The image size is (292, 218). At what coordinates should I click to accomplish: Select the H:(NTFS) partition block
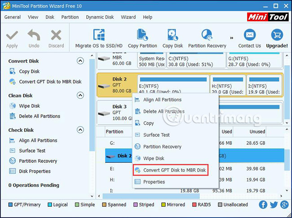228,85
